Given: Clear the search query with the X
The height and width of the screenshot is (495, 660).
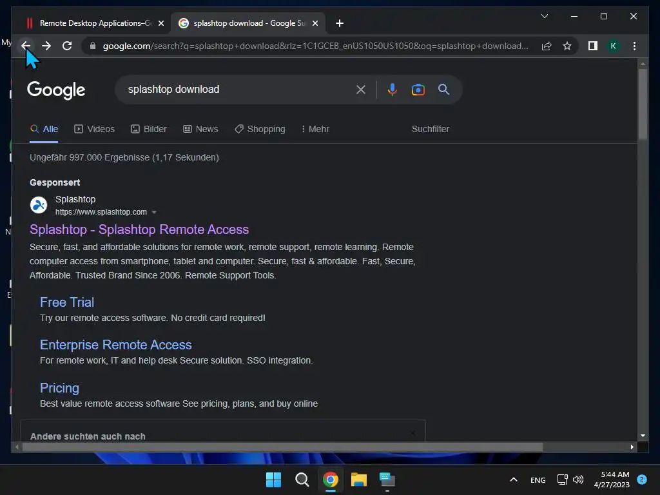Looking at the screenshot, I should (x=361, y=90).
